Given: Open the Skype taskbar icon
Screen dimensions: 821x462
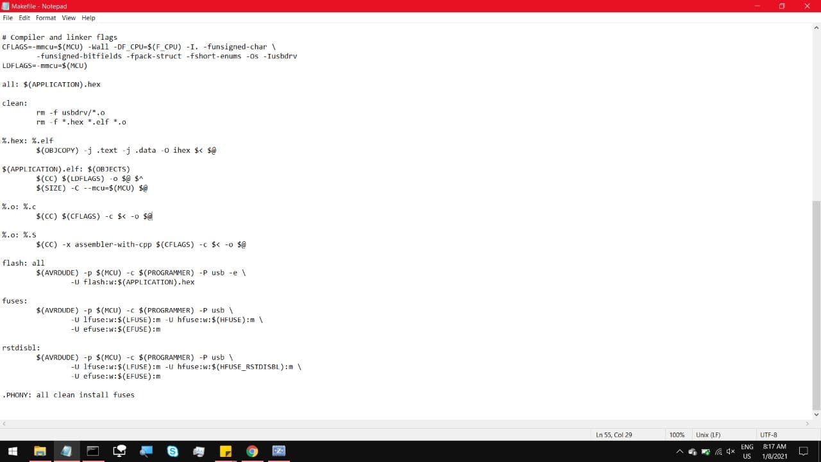Looking at the screenshot, I should [173, 451].
